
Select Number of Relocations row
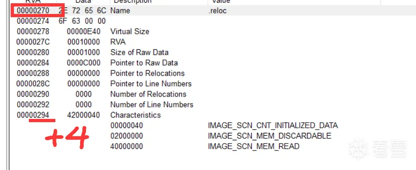pyautogui.click(x=212, y=94)
